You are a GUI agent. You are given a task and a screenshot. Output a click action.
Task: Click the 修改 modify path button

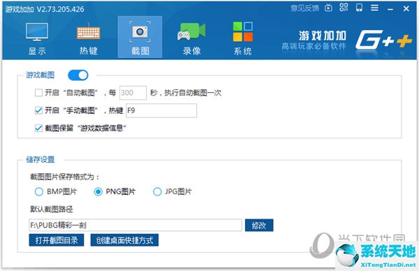tap(259, 226)
